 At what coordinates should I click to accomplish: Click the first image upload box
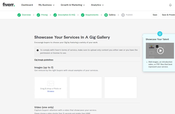(51, 87)
